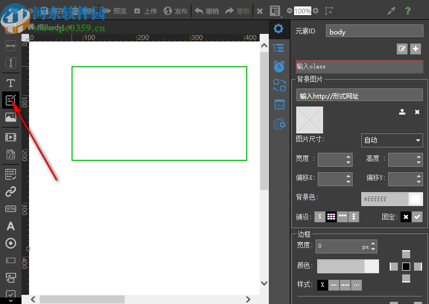Click the background color swatch
Screen dimensions: 429x304
pyautogui.click(x=416, y=199)
